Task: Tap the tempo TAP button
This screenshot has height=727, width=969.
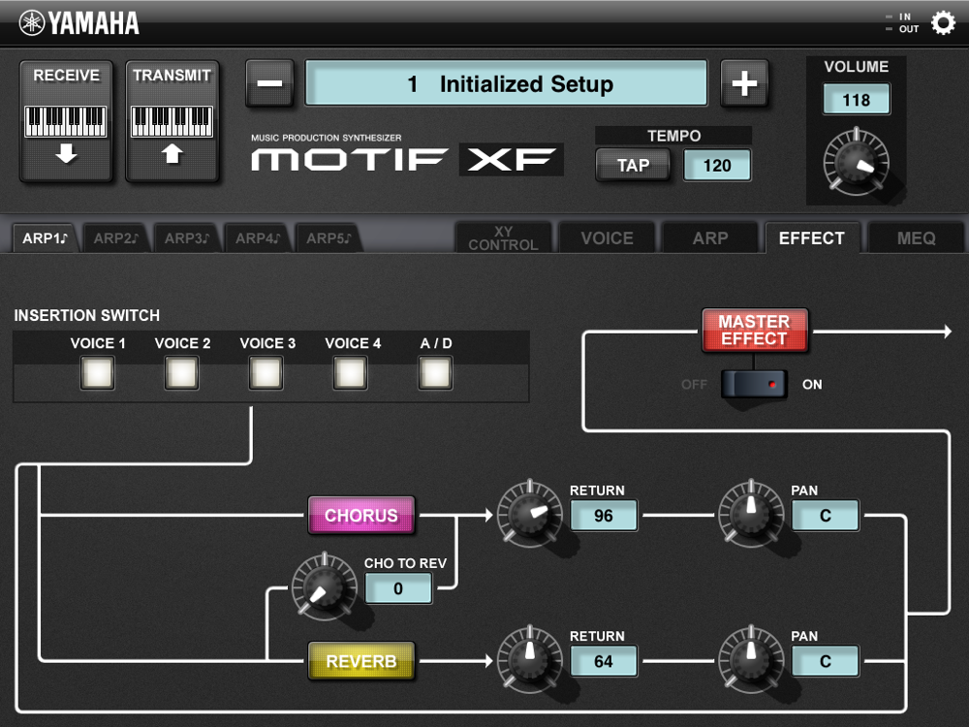Action: coord(633,165)
